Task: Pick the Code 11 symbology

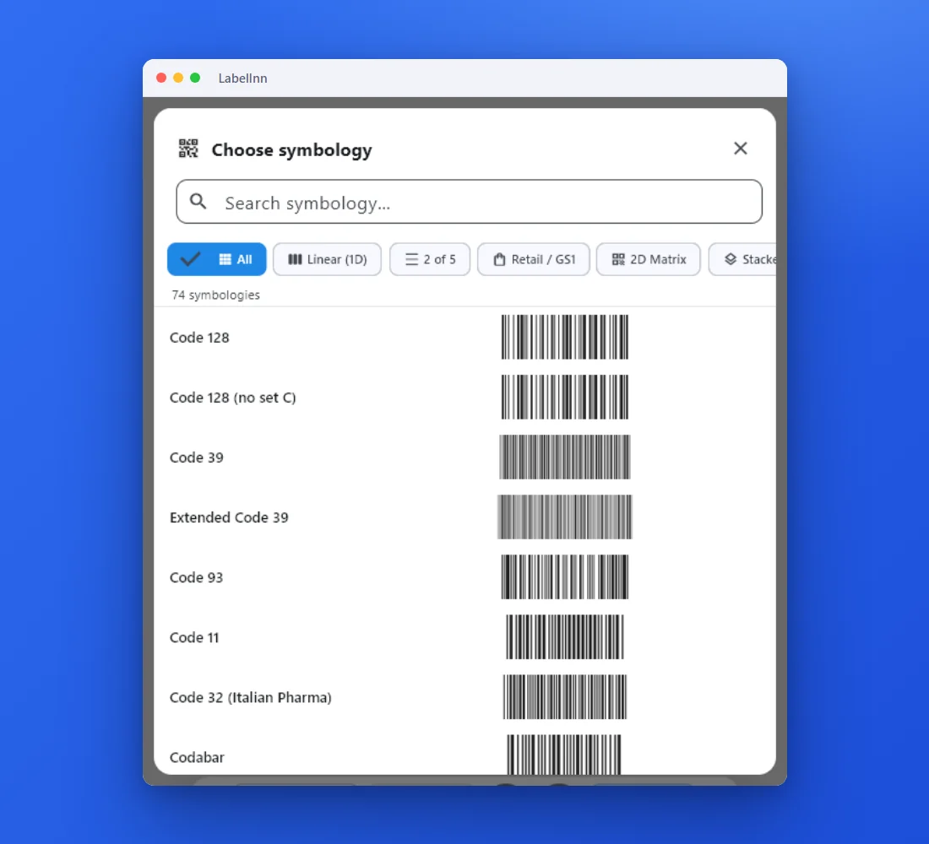Action: coord(465,637)
